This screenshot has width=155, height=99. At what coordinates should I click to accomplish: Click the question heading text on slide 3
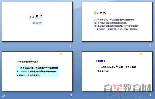coord(28,62)
